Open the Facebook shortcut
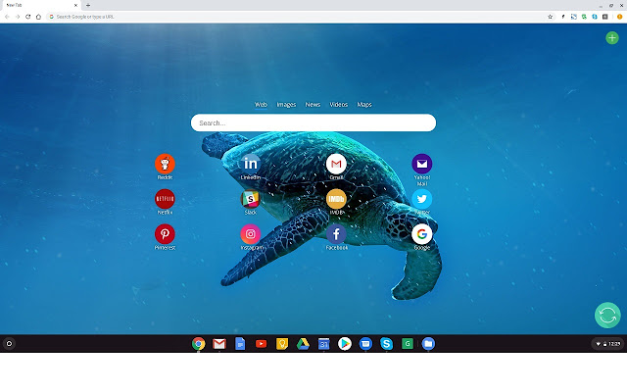This screenshot has height=392, width=627. coord(336,234)
